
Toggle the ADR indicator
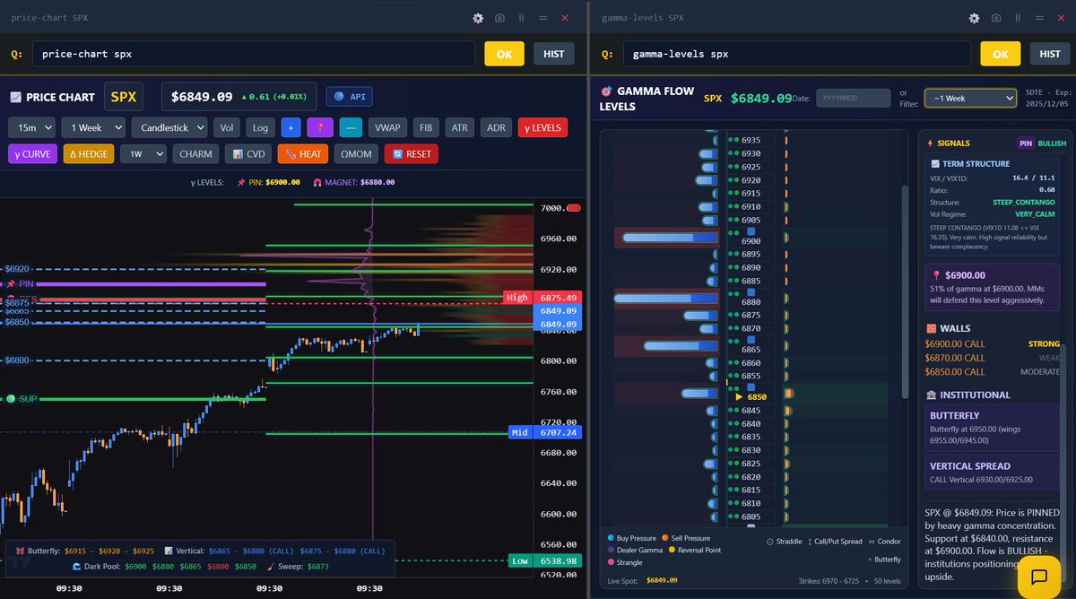tap(496, 128)
